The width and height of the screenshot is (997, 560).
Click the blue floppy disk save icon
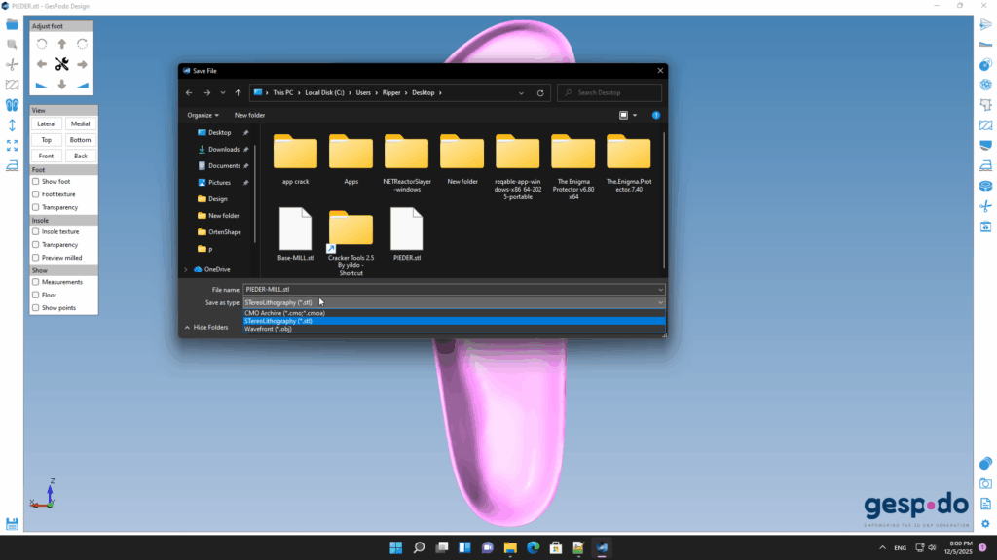[12, 524]
